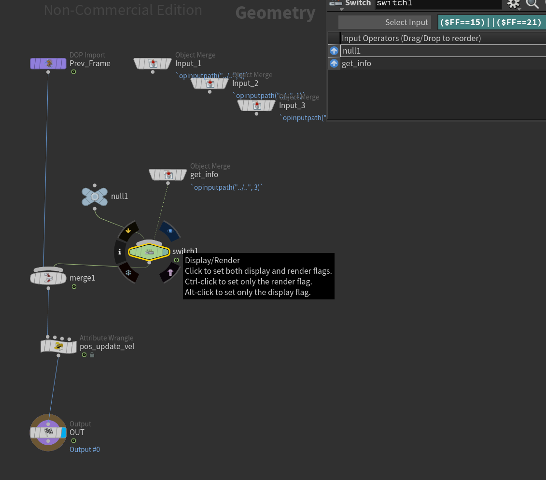Toggle bypass flag on switch1

point(128,230)
